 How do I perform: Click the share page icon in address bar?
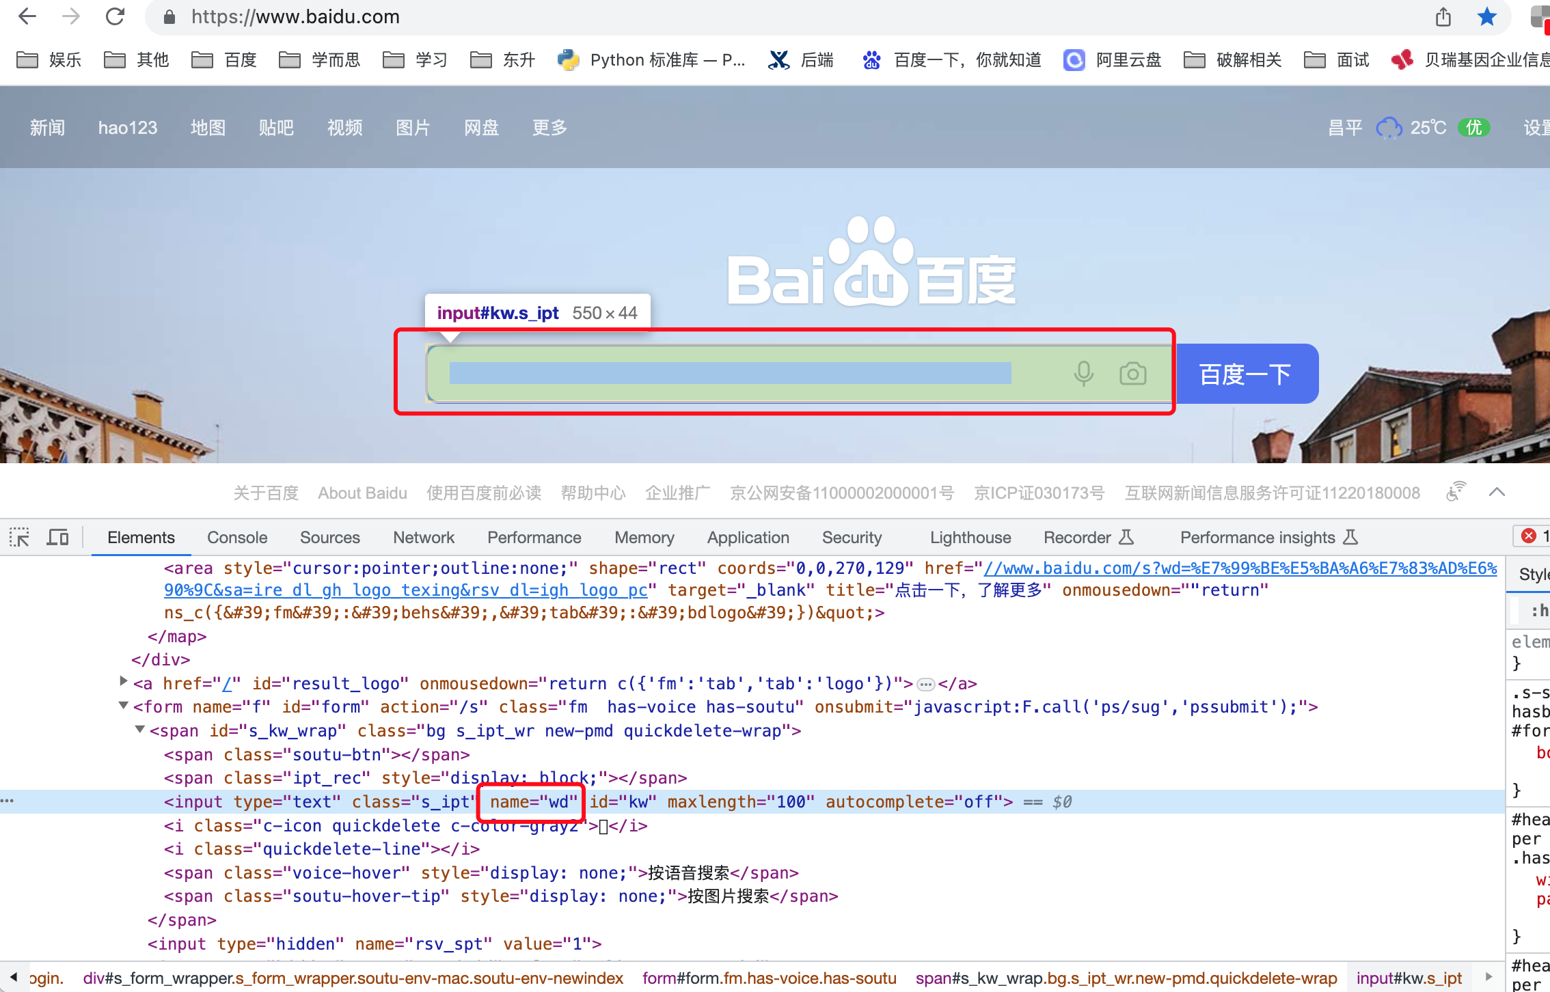(x=1443, y=16)
